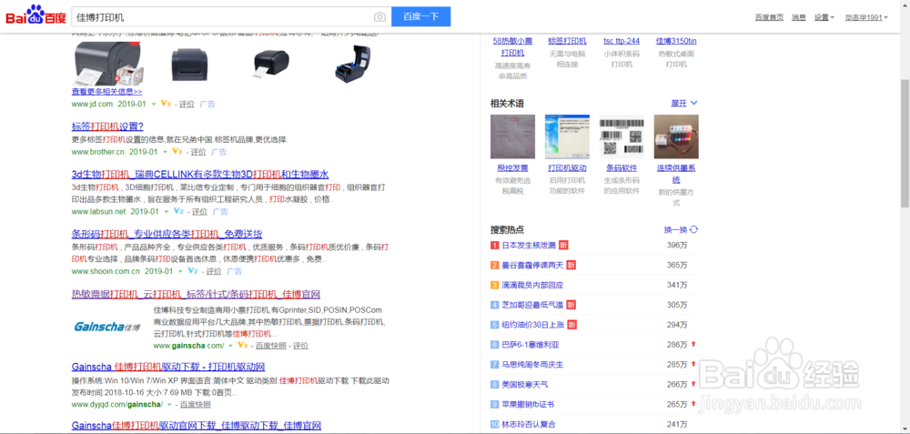This screenshot has height=434, width=910.
Task: Open 3d生物打印机 CELLINK result title
Action: tap(200, 174)
